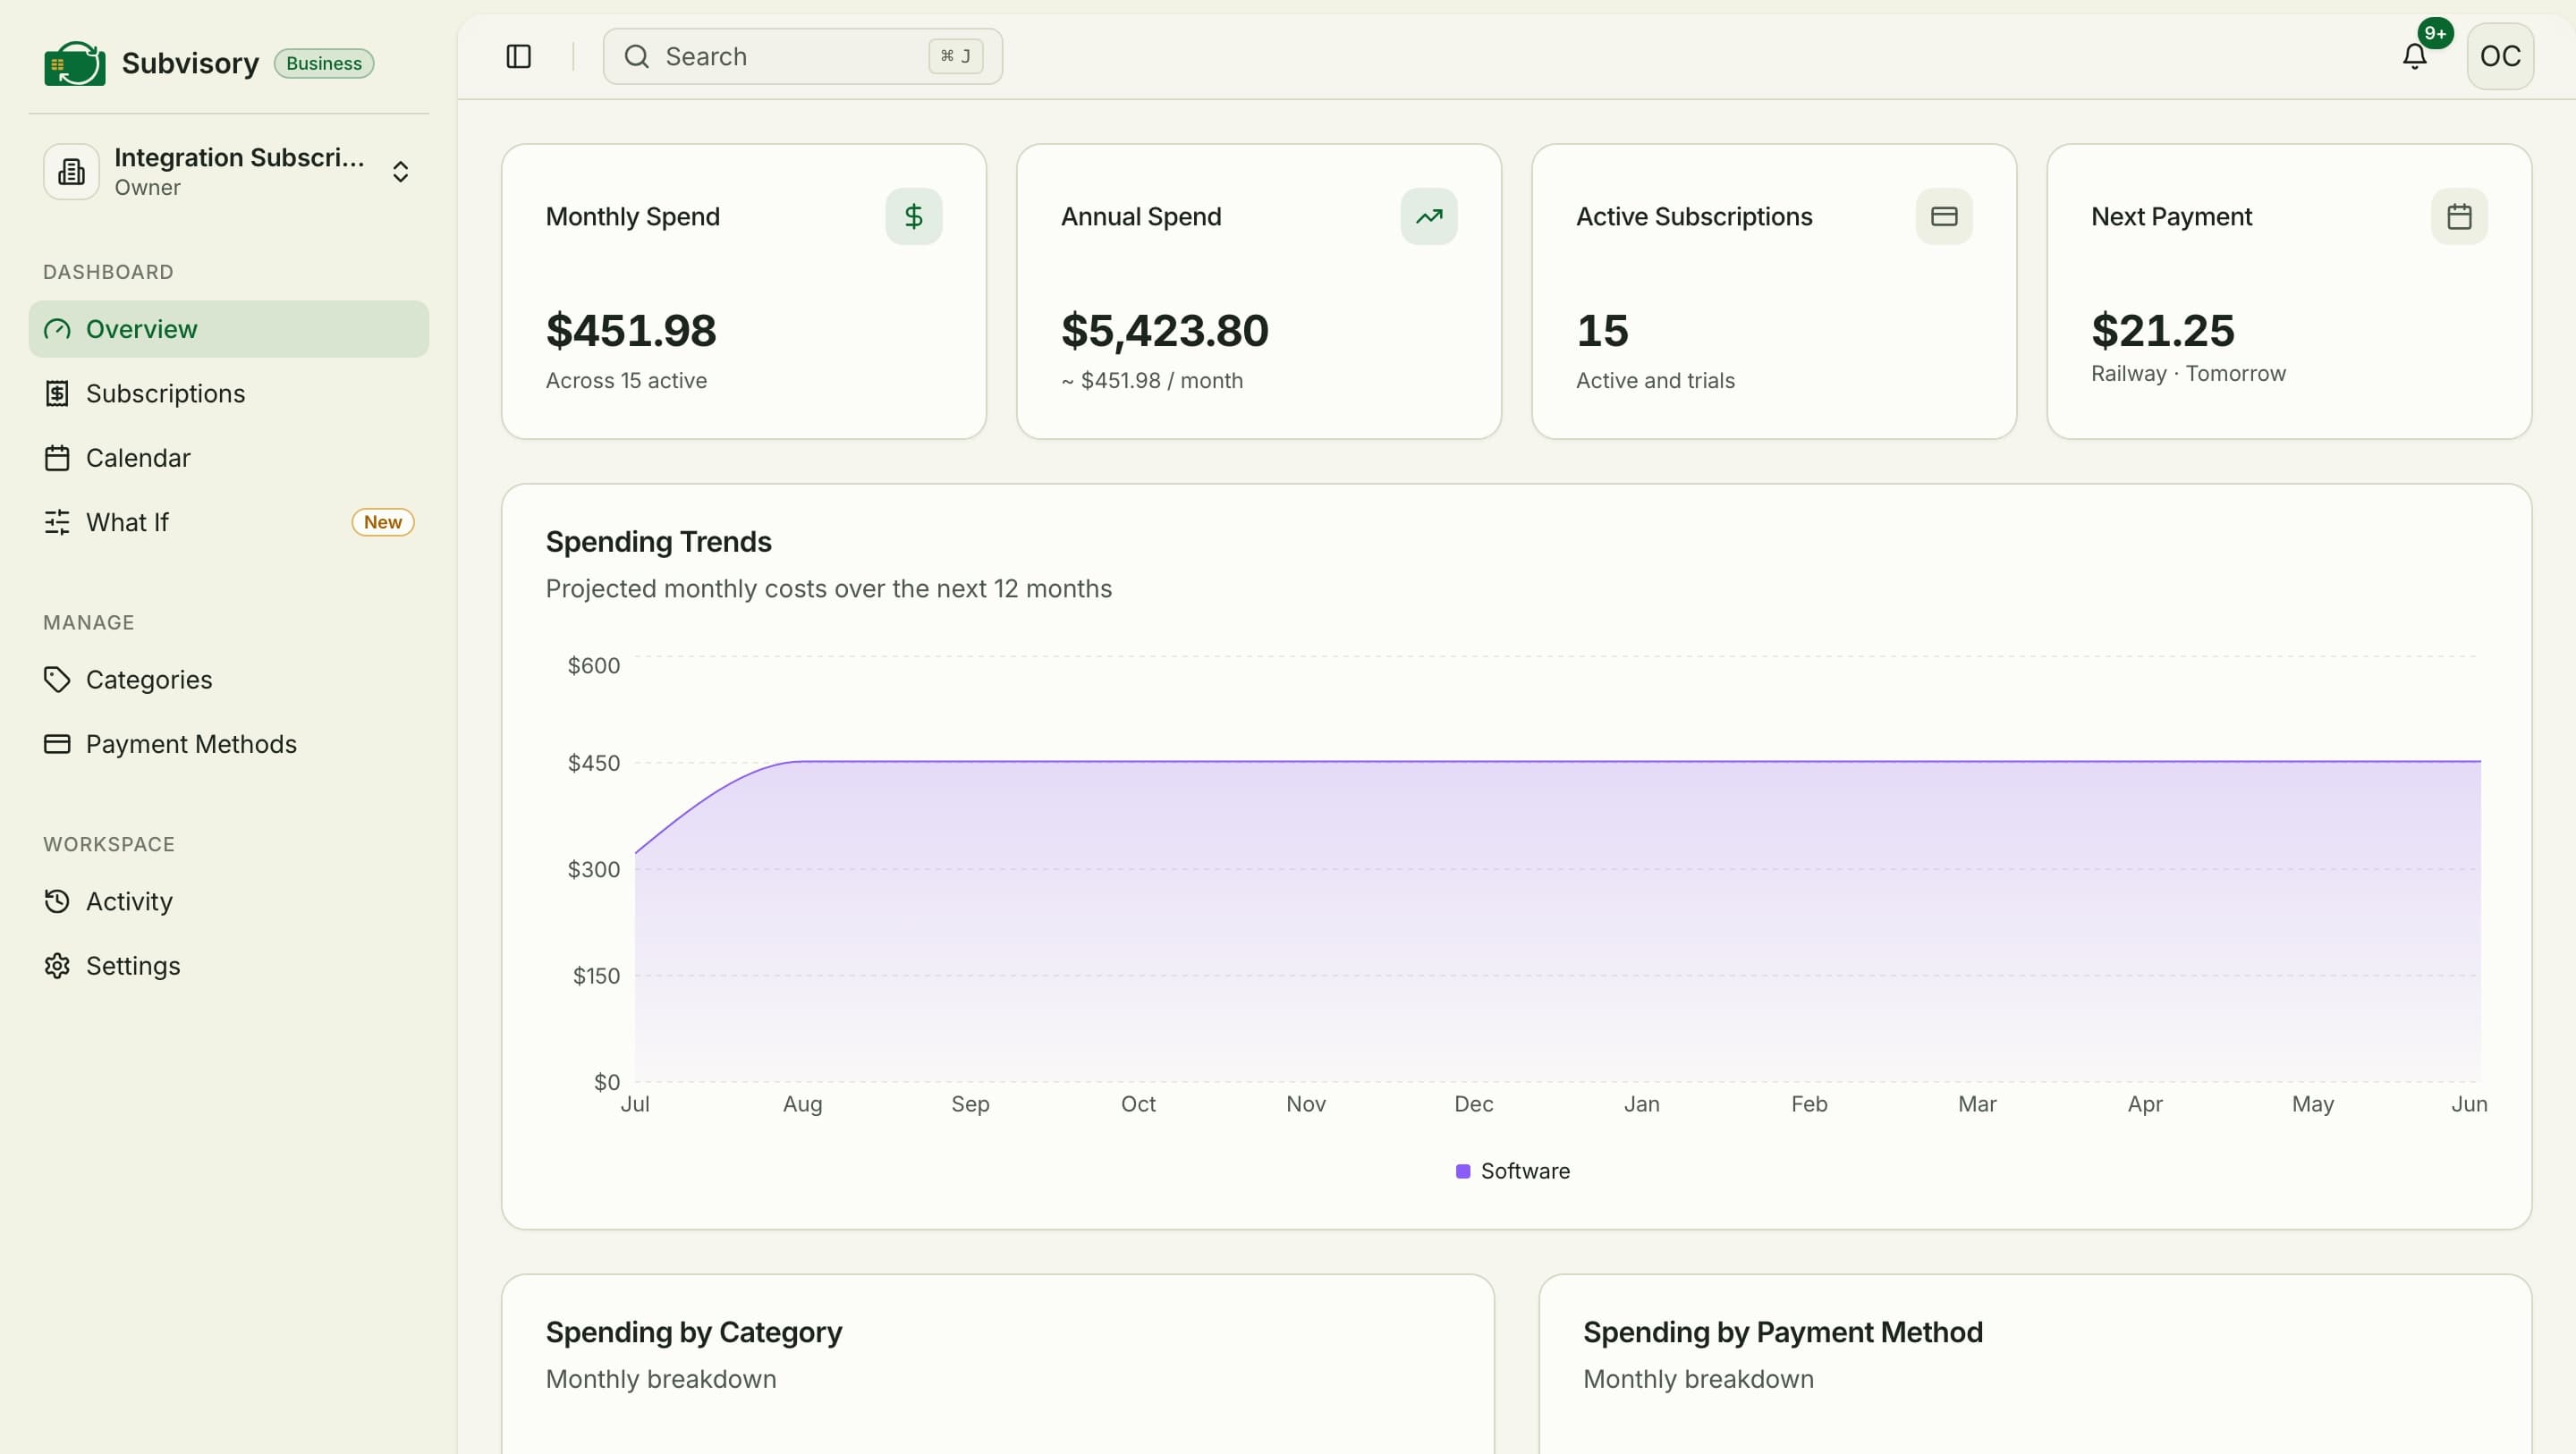Open the Overview page
This screenshot has height=1454, width=2576.
[229, 329]
